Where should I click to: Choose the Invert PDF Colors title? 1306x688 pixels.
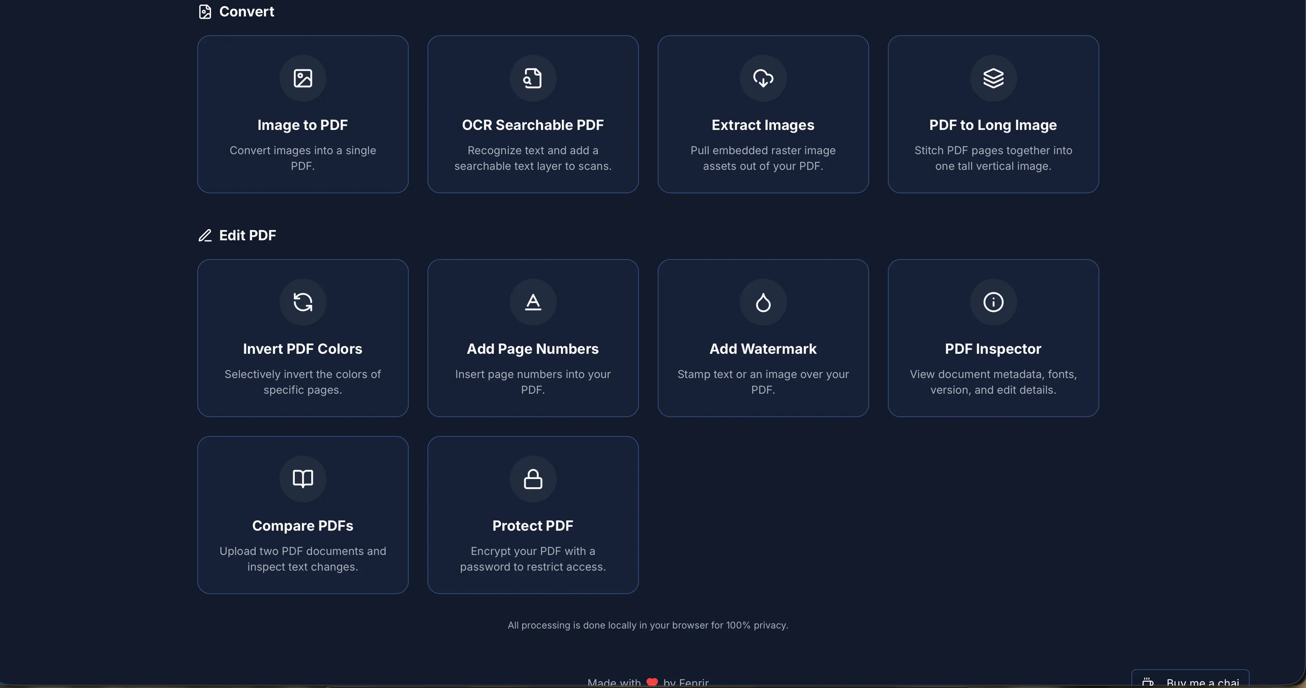pyautogui.click(x=303, y=349)
